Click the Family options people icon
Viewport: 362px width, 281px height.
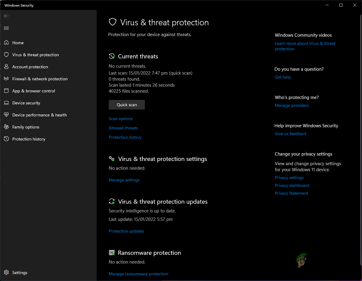[6, 127]
